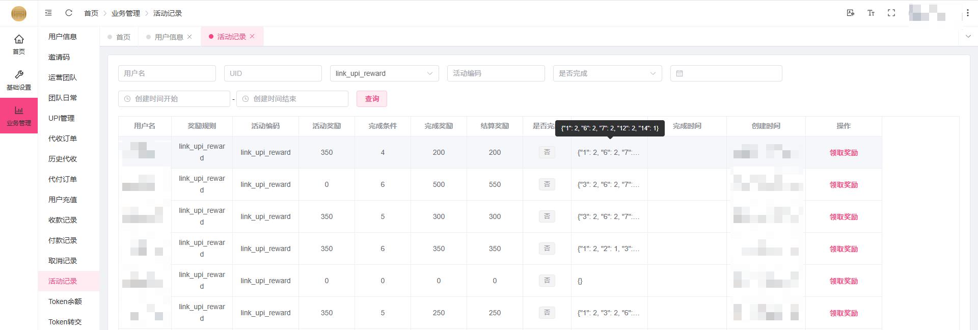This screenshot has width=978, height=330.
Task: Click the page refresh icon
Action: [69, 13]
